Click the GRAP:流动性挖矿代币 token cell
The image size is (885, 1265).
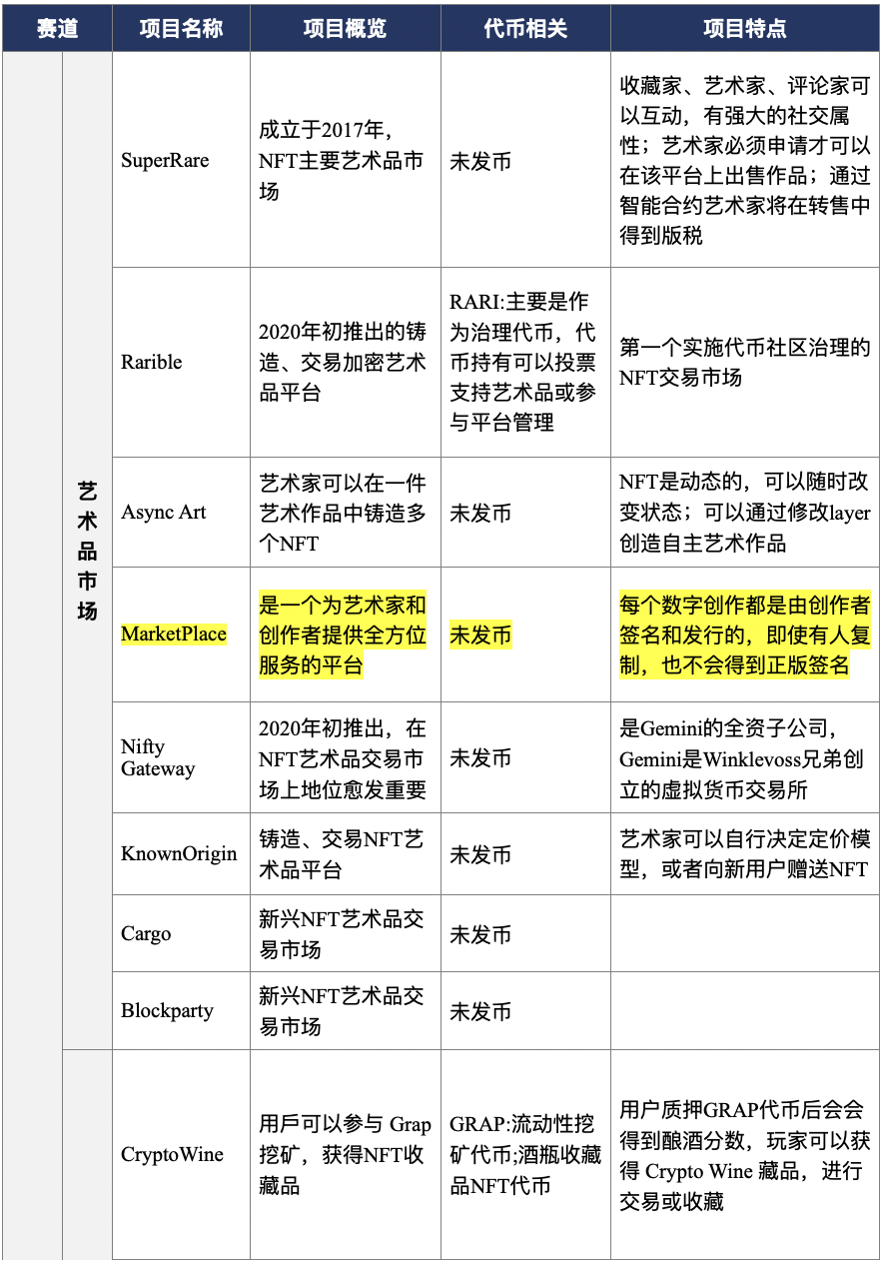click(x=525, y=1154)
